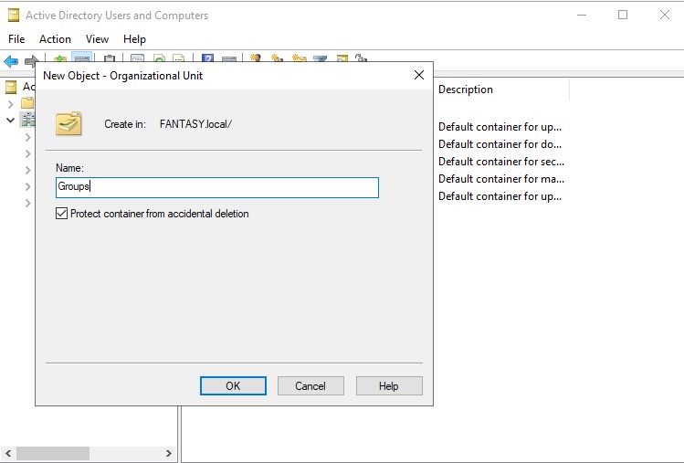Select the yellow folder node in tree
Screen dimensions: 684x463
(27, 103)
